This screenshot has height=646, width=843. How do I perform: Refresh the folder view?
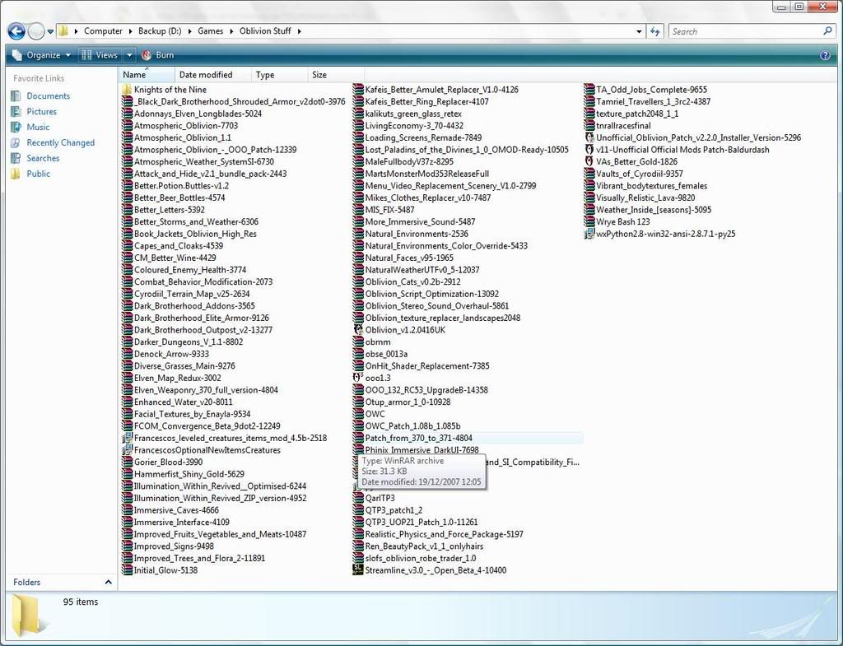tap(654, 31)
